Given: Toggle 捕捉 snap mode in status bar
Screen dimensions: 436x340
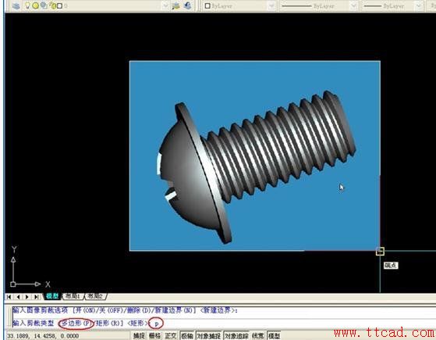Looking at the screenshot, I should pos(139,336).
